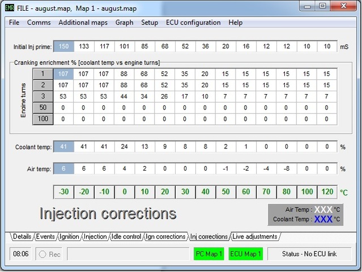Click the blue Coolant Temp XXX readout
Image resolution: width=362 pixels, height=272 pixels.
(323, 219)
